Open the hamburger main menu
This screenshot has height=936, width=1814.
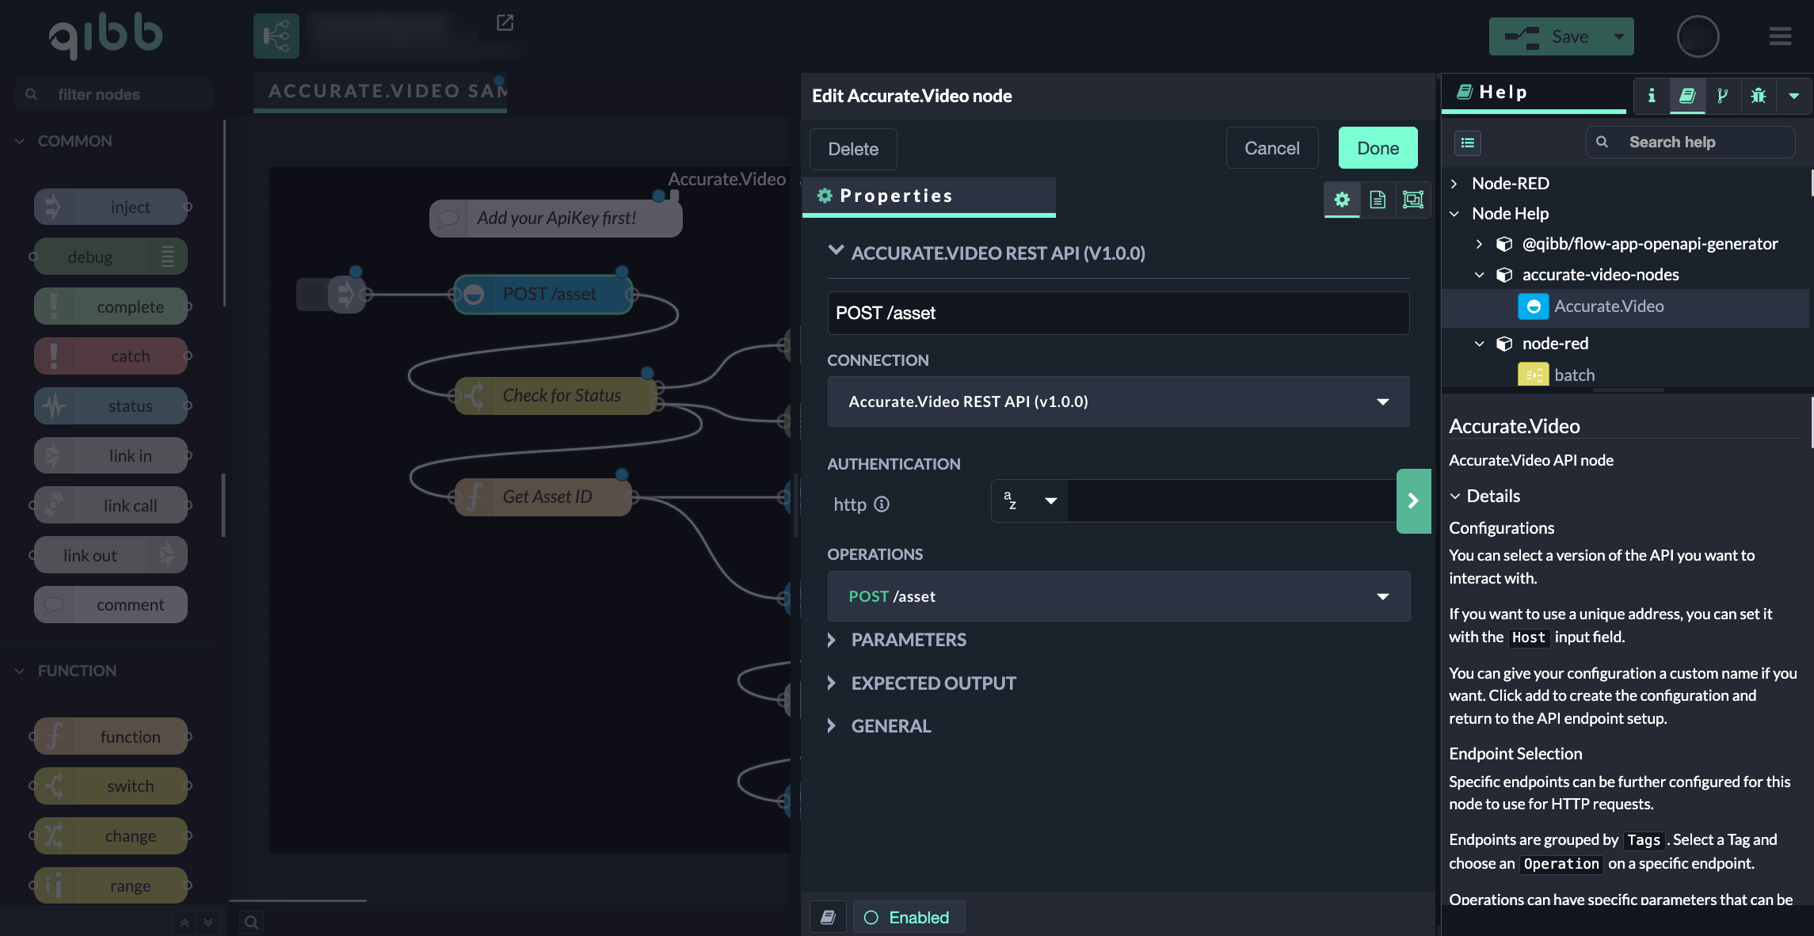tap(1780, 36)
